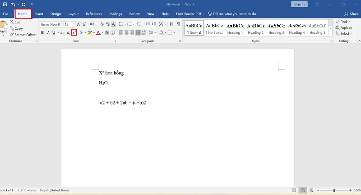Expand the Paste options arrow

click(4, 36)
